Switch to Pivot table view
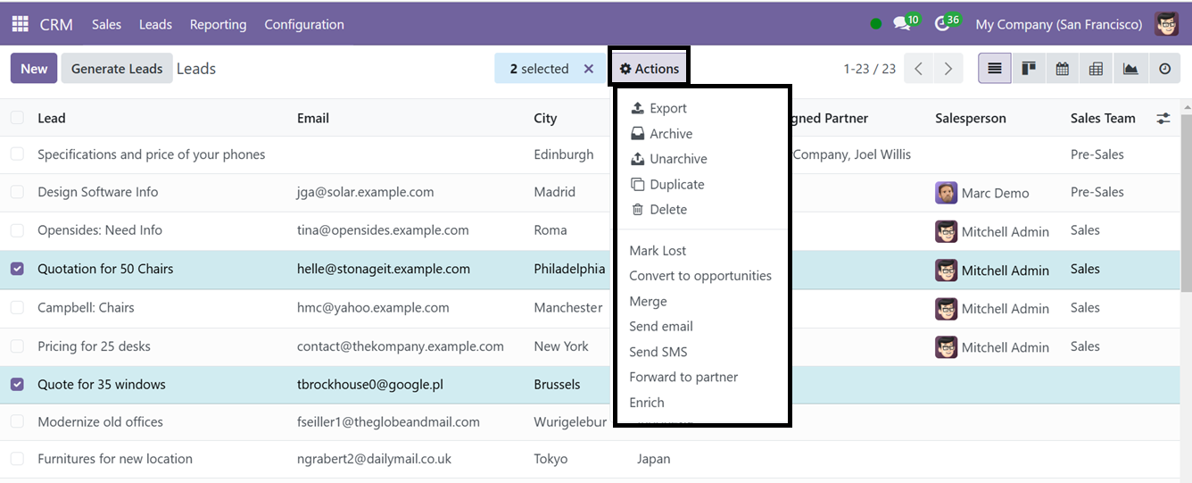This screenshot has width=1192, height=483. point(1097,69)
